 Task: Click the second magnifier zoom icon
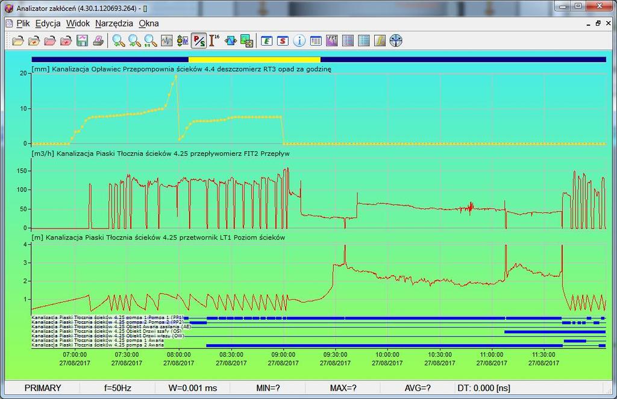click(134, 40)
